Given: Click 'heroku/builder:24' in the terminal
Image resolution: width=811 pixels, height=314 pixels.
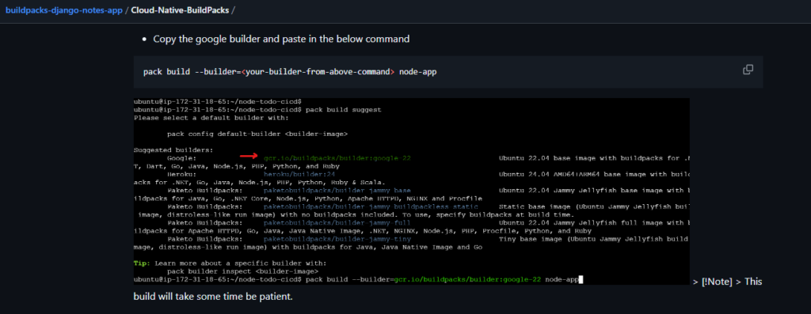Looking at the screenshot, I should click(299, 175).
